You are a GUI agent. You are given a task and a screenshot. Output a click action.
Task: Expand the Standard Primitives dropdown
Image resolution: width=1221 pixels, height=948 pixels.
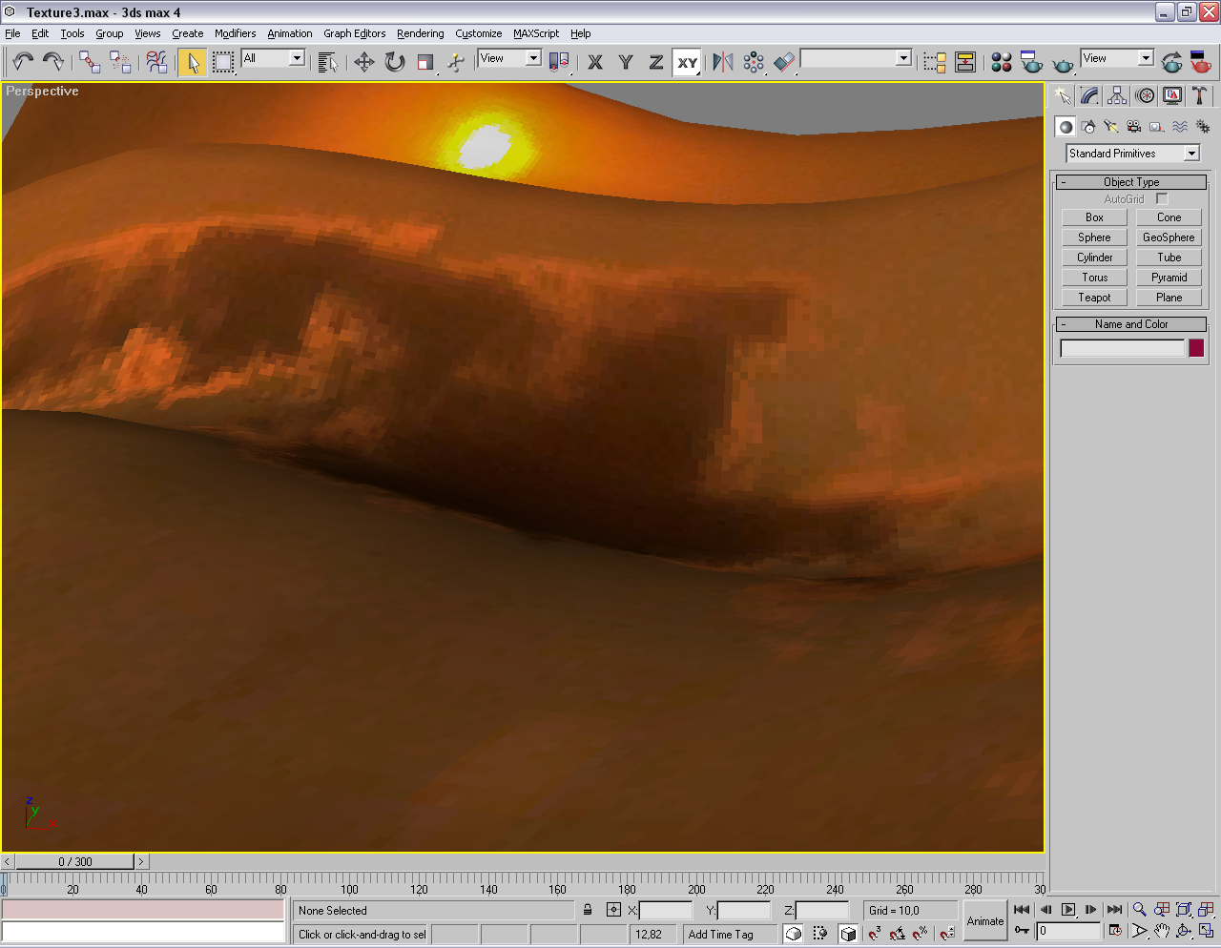[x=1191, y=154]
